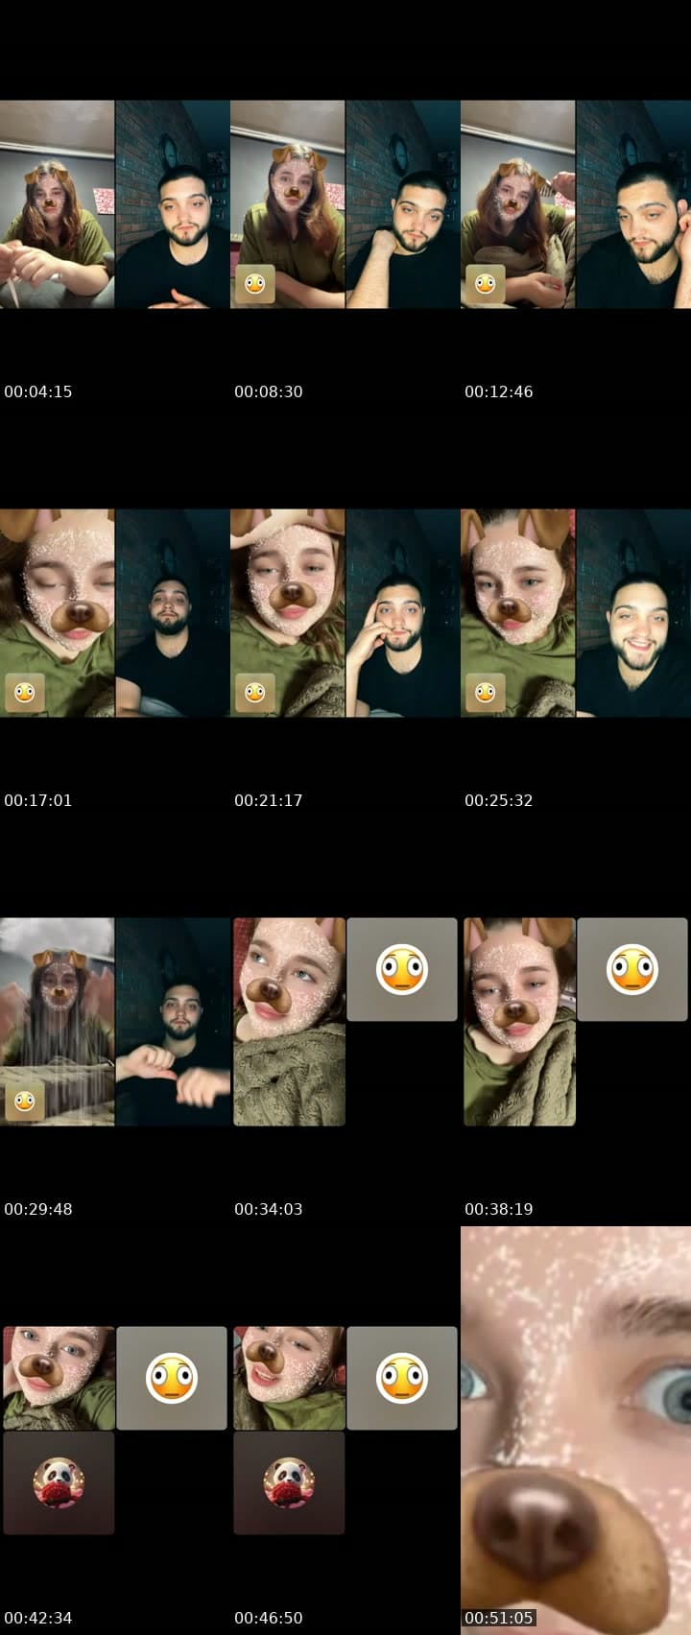Select the large flushed emoji tile above 00:34:03

[402, 969]
